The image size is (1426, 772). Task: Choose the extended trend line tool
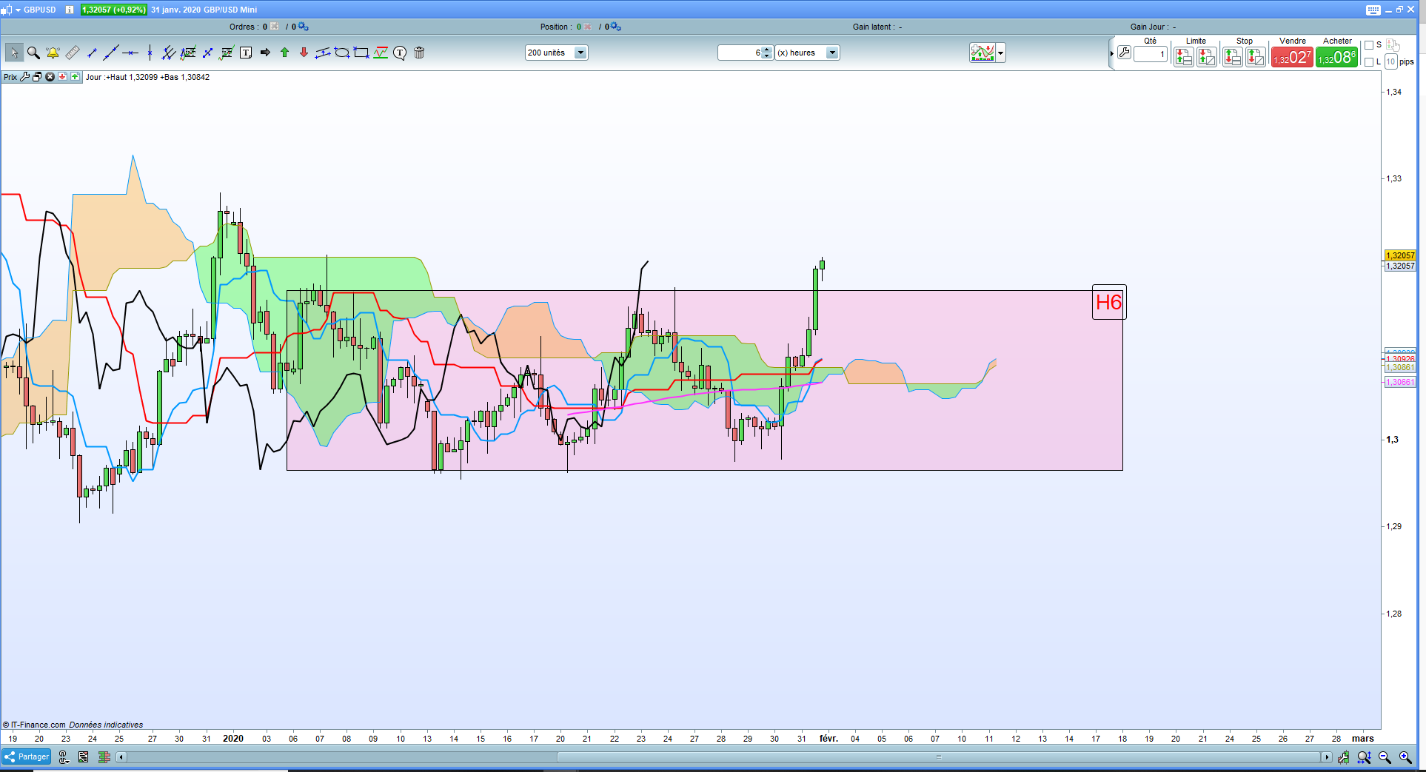(111, 53)
